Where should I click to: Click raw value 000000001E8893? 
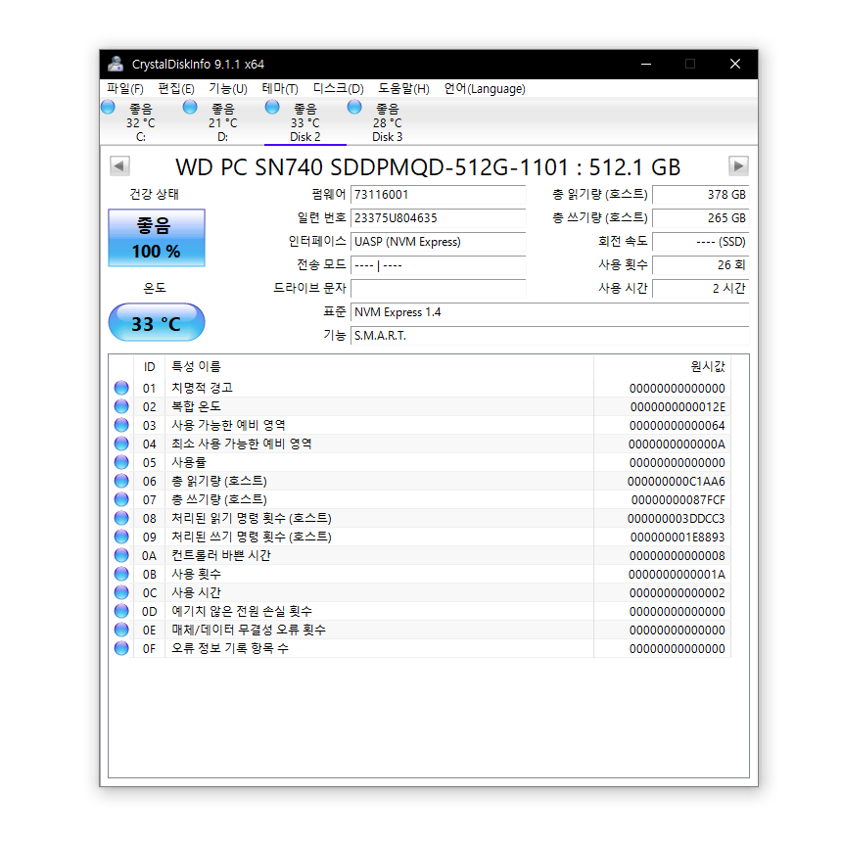click(678, 537)
